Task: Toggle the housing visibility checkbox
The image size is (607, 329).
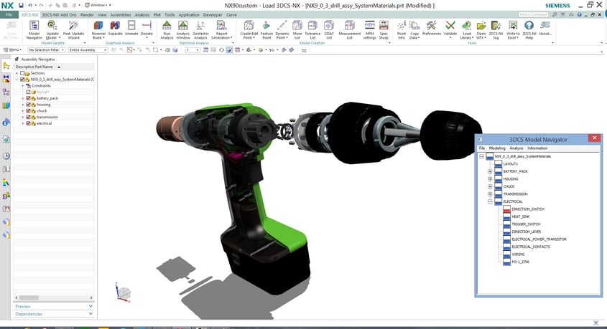Action: 28,105
